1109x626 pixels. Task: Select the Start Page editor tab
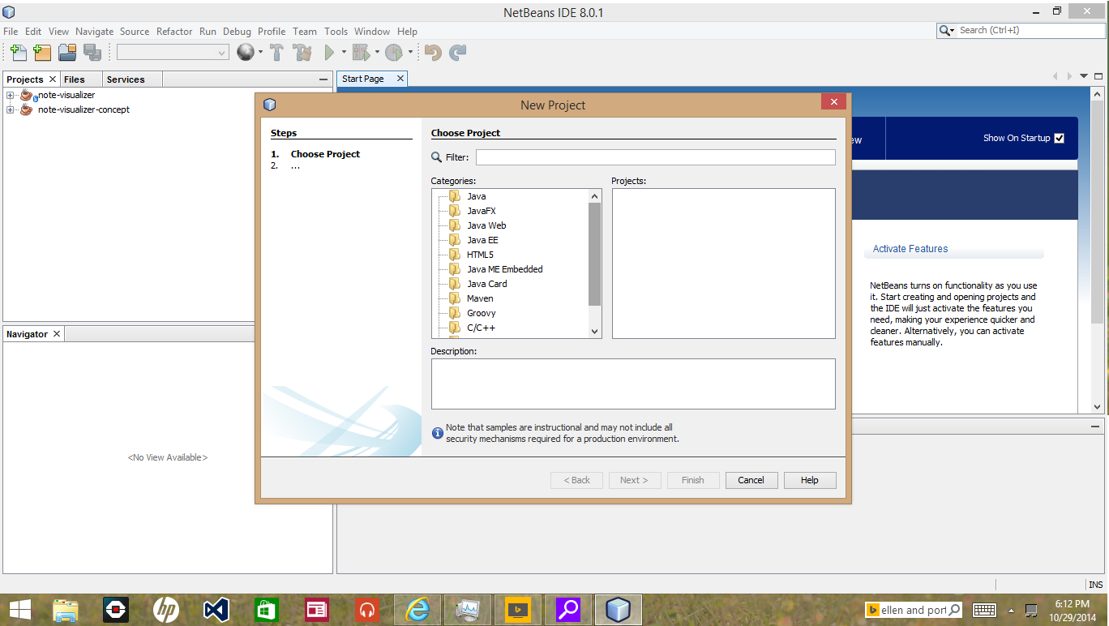362,79
